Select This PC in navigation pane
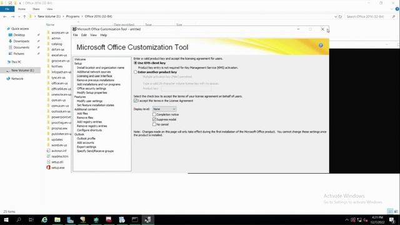Image resolution: width=400 pixels, height=225 pixels. tap(16, 62)
